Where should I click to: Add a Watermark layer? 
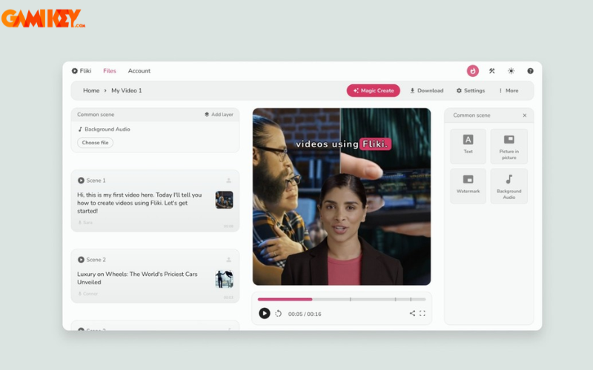[468, 186]
